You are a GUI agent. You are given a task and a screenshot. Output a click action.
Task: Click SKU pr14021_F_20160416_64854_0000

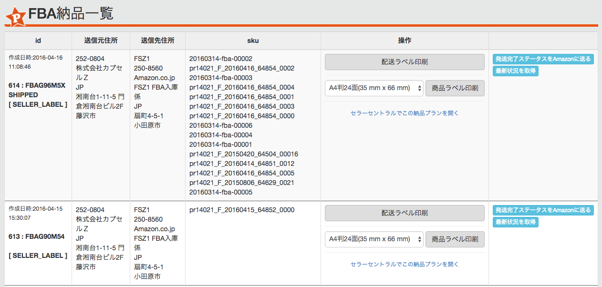click(x=242, y=116)
